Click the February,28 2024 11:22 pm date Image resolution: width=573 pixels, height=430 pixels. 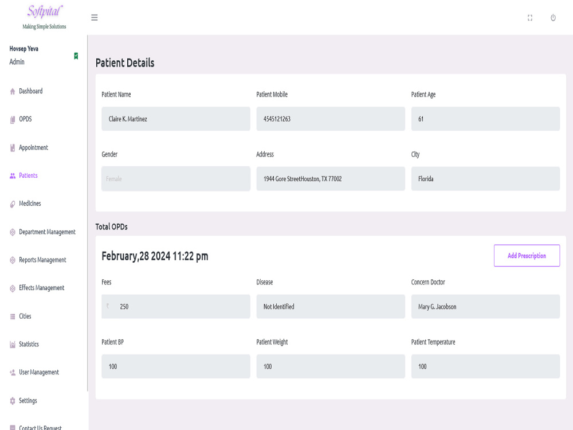click(155, 256)
